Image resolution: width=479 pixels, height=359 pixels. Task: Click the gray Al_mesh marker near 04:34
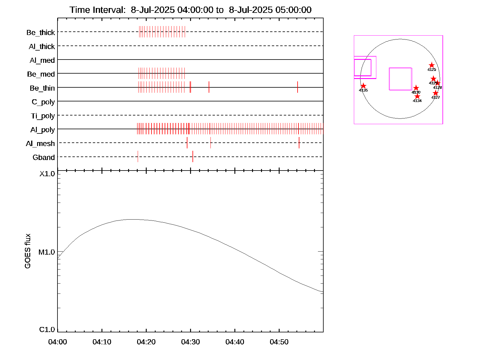(x=211, y=143)
